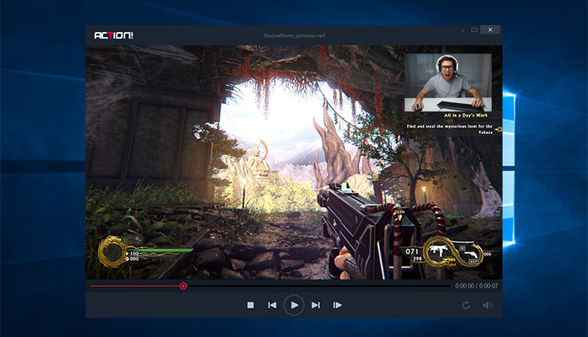Skip to next video
The height and width of the screenshot is (337, 588).
click(316, 305)
